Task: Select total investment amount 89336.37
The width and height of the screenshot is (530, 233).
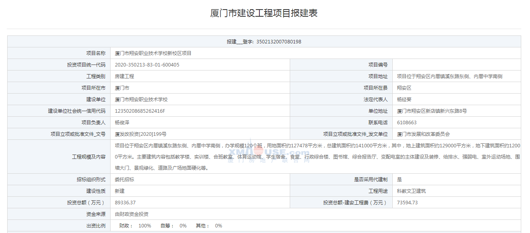Action: tap(125, 203)
